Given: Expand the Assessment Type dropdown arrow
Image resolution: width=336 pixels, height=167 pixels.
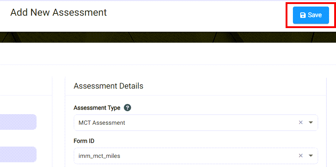Looking at the screenshot, I should coord(311,123).
